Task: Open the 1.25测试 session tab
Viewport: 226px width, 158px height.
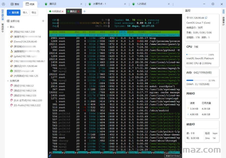Action: pos(142,4)
